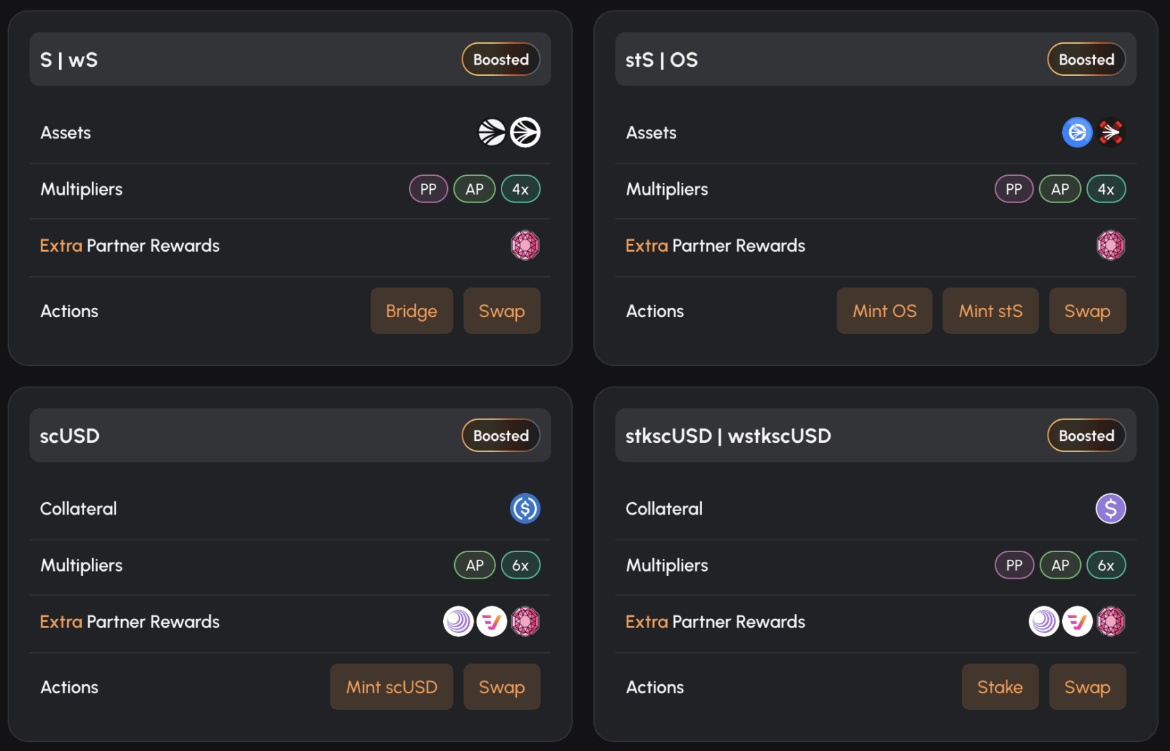Click the purple stkscUSD collateral icon
This screenshot has height=751, width=1170.
click(1111, 508)
